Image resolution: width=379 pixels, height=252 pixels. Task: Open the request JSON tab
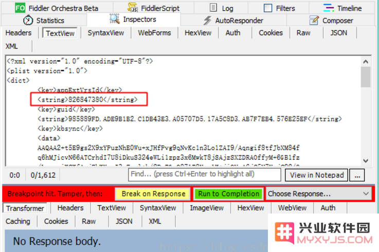tap(339, 33)
